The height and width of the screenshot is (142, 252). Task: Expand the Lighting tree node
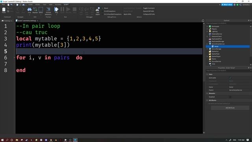coord(207,32)
